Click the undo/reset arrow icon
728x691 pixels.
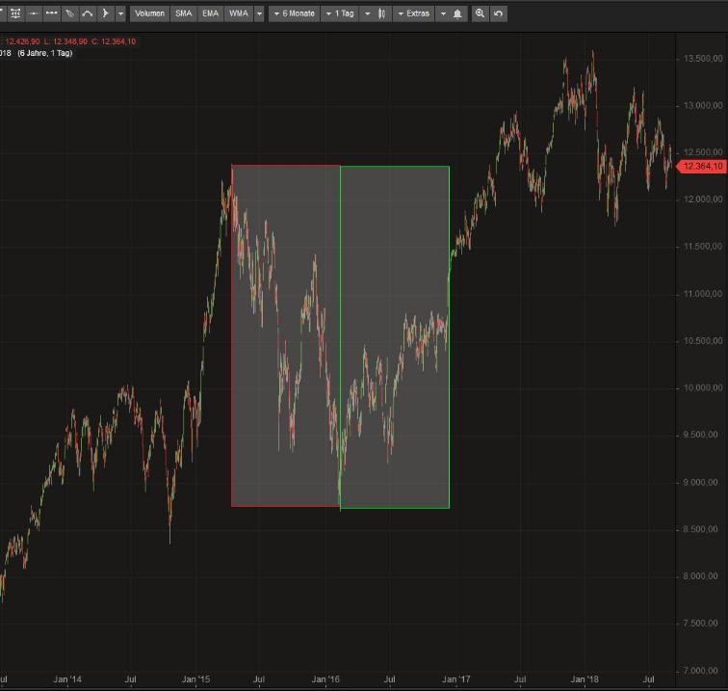pos(498,13)
